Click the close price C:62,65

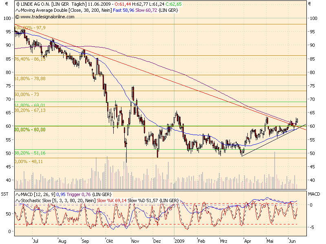pos(174,4)
